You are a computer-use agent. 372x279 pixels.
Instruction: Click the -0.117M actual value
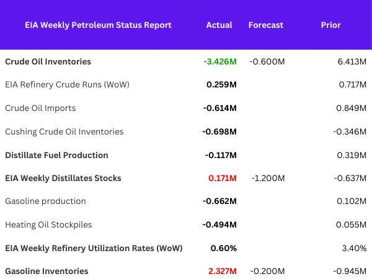(x=221, y=155)
